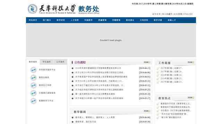222x124 pixels.
Task: Click the more button in 公告通知 header
Action: coord(147,62)
